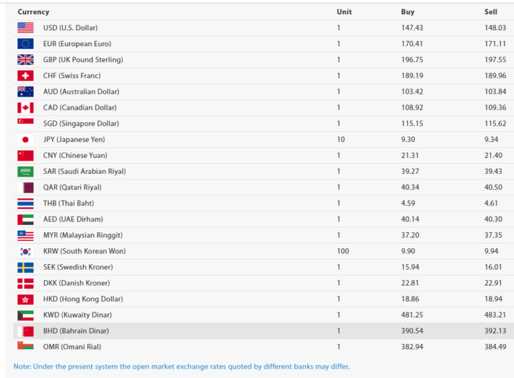Image resolution: width=514 pixels, height=378 pixels.
Task: Click the UK flag icon
Action: (25, 60)
